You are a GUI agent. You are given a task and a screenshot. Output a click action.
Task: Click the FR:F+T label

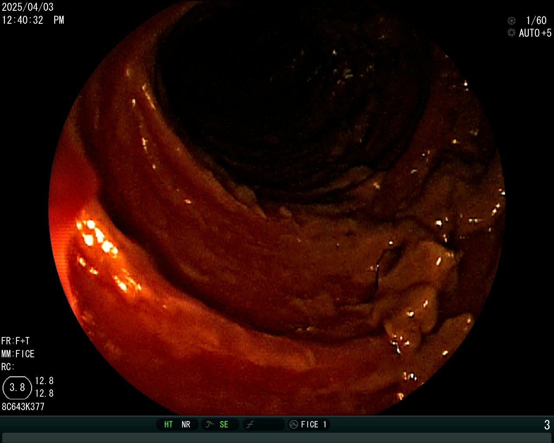(x=16, y=341)
